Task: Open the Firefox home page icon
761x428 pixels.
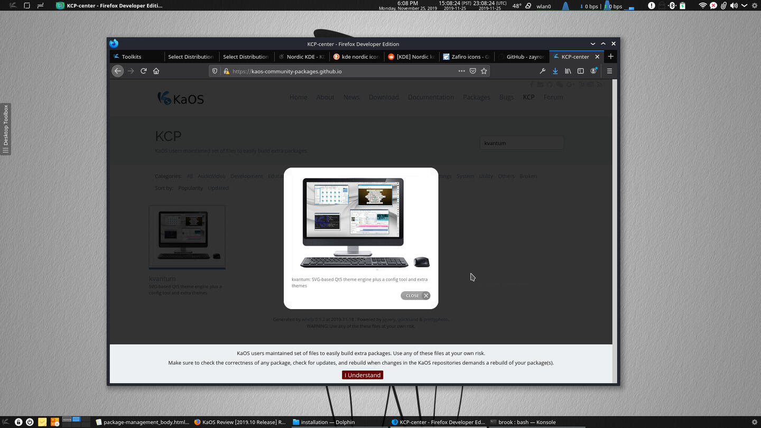Action: point(156,71)
